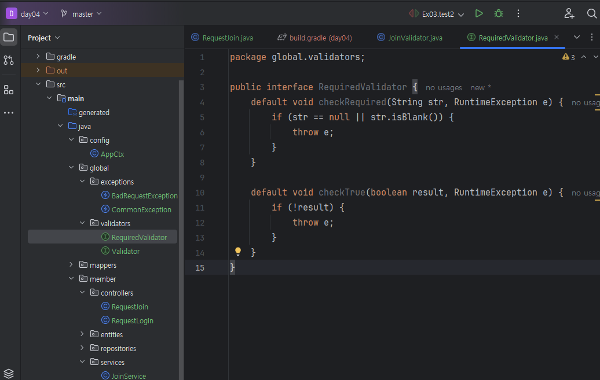
Task: Open Search Everywhere magnifier icon
Action: coord(591,14)
